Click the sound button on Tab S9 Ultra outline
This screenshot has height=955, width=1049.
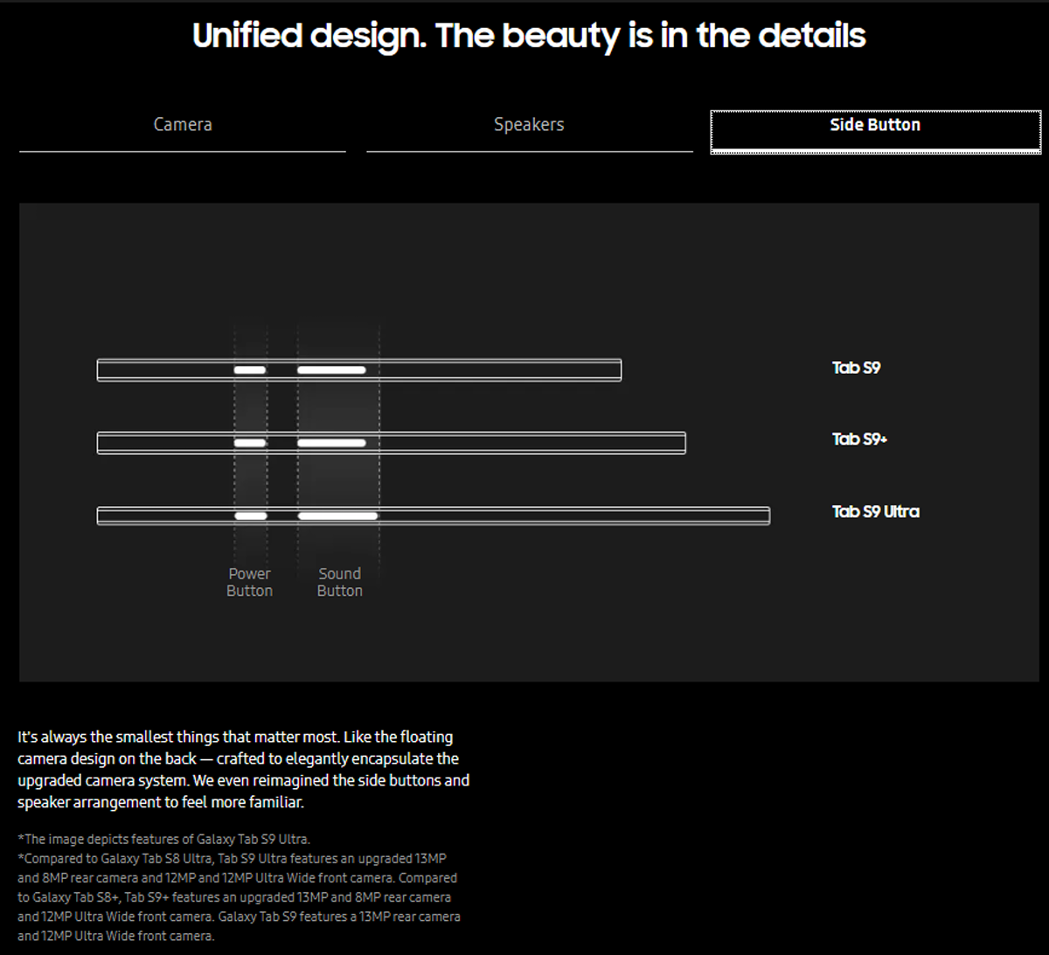click(337, 516)
